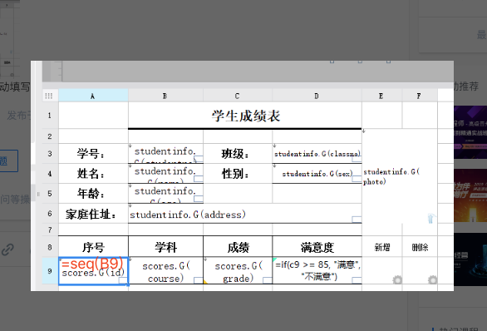
Task: Select the cell containing =seq(B9)
Action: tap(93, 270)
